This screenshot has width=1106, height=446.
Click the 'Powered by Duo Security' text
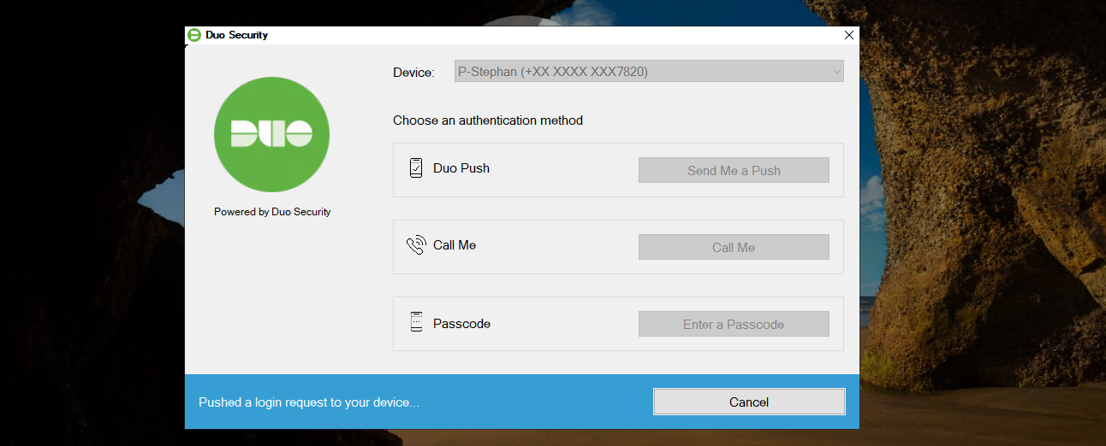tap(272, 211)
